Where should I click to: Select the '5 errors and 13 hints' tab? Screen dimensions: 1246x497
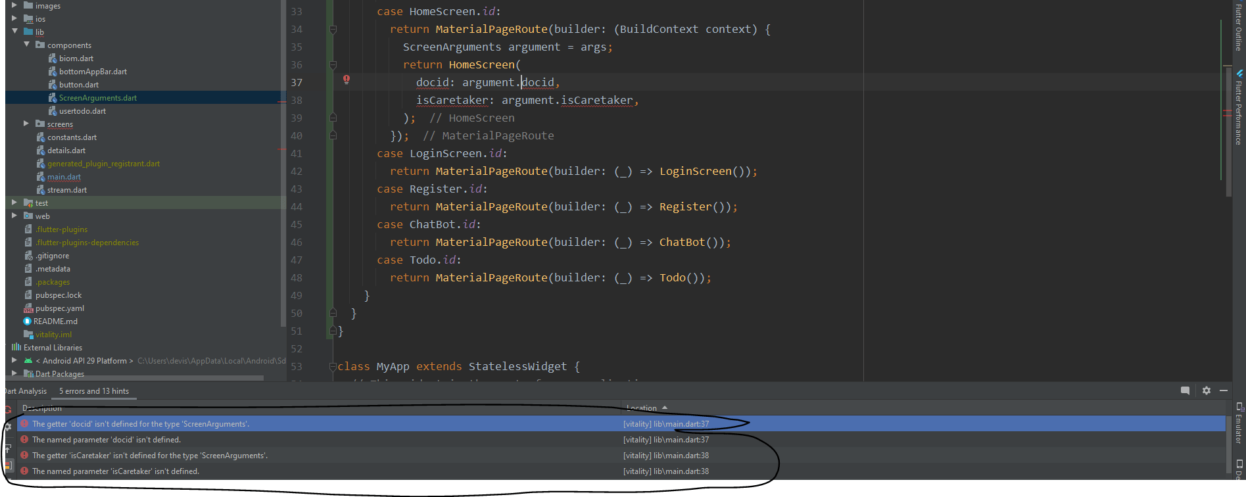(x=94, y=391)
